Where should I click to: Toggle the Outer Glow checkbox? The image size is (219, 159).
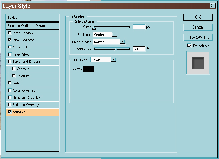pos(10,47)
